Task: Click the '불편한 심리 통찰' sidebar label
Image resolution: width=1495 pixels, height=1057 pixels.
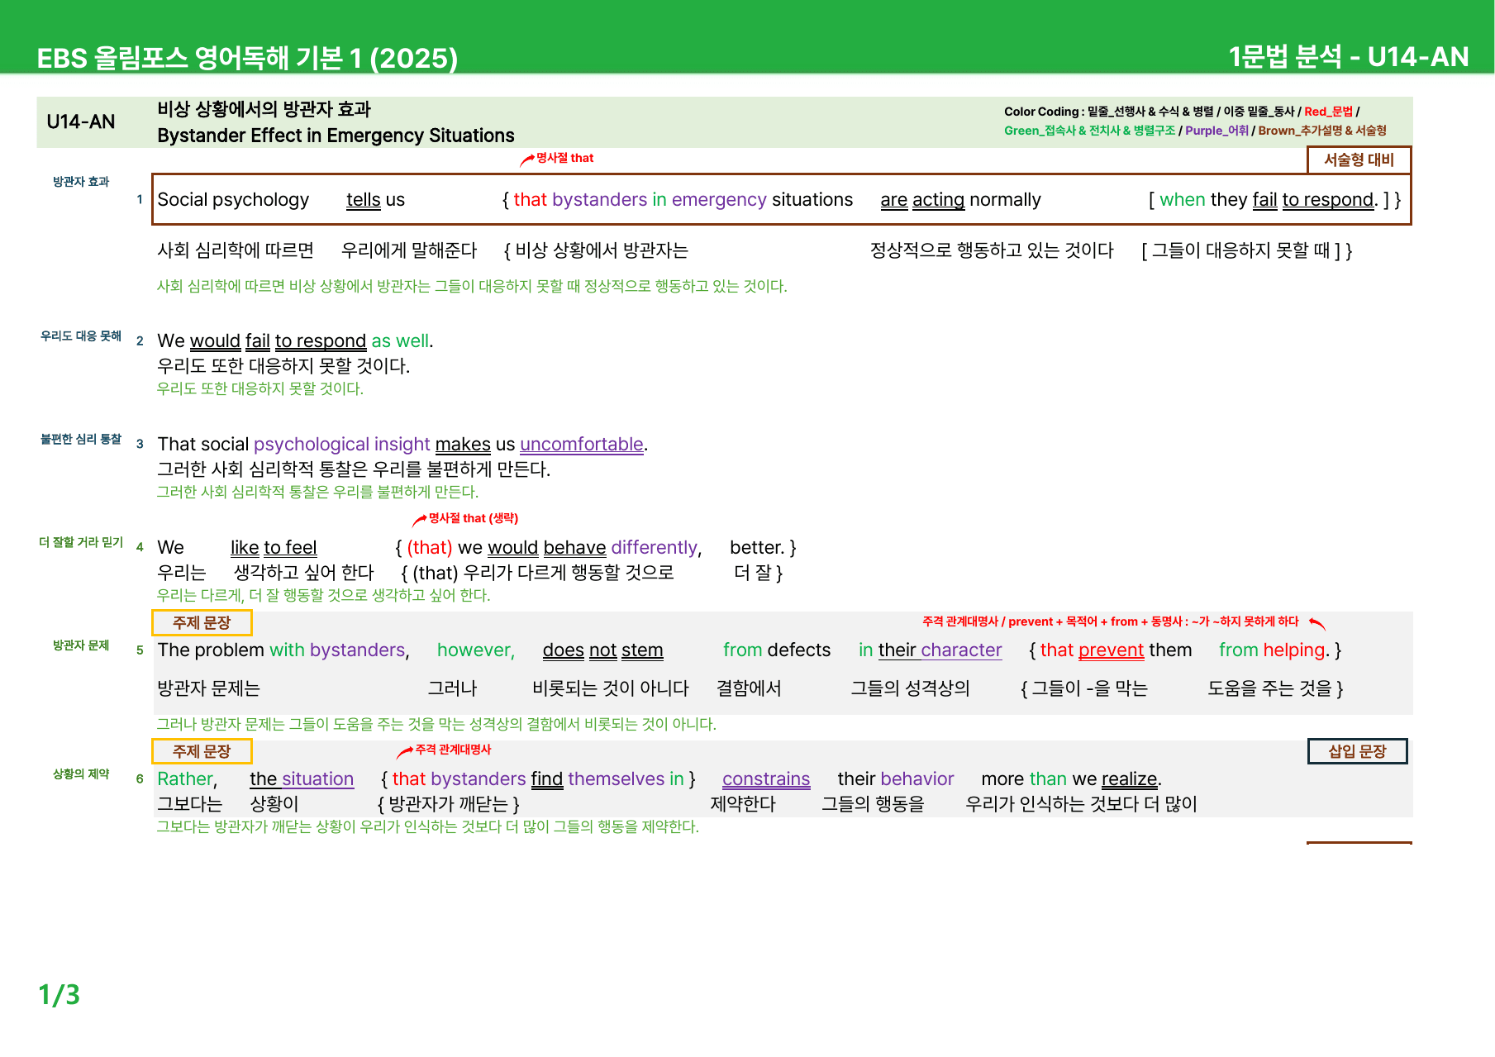Action: 81,440
